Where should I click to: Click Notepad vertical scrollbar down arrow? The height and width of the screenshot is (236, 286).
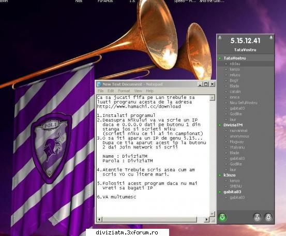coord(212,214)
